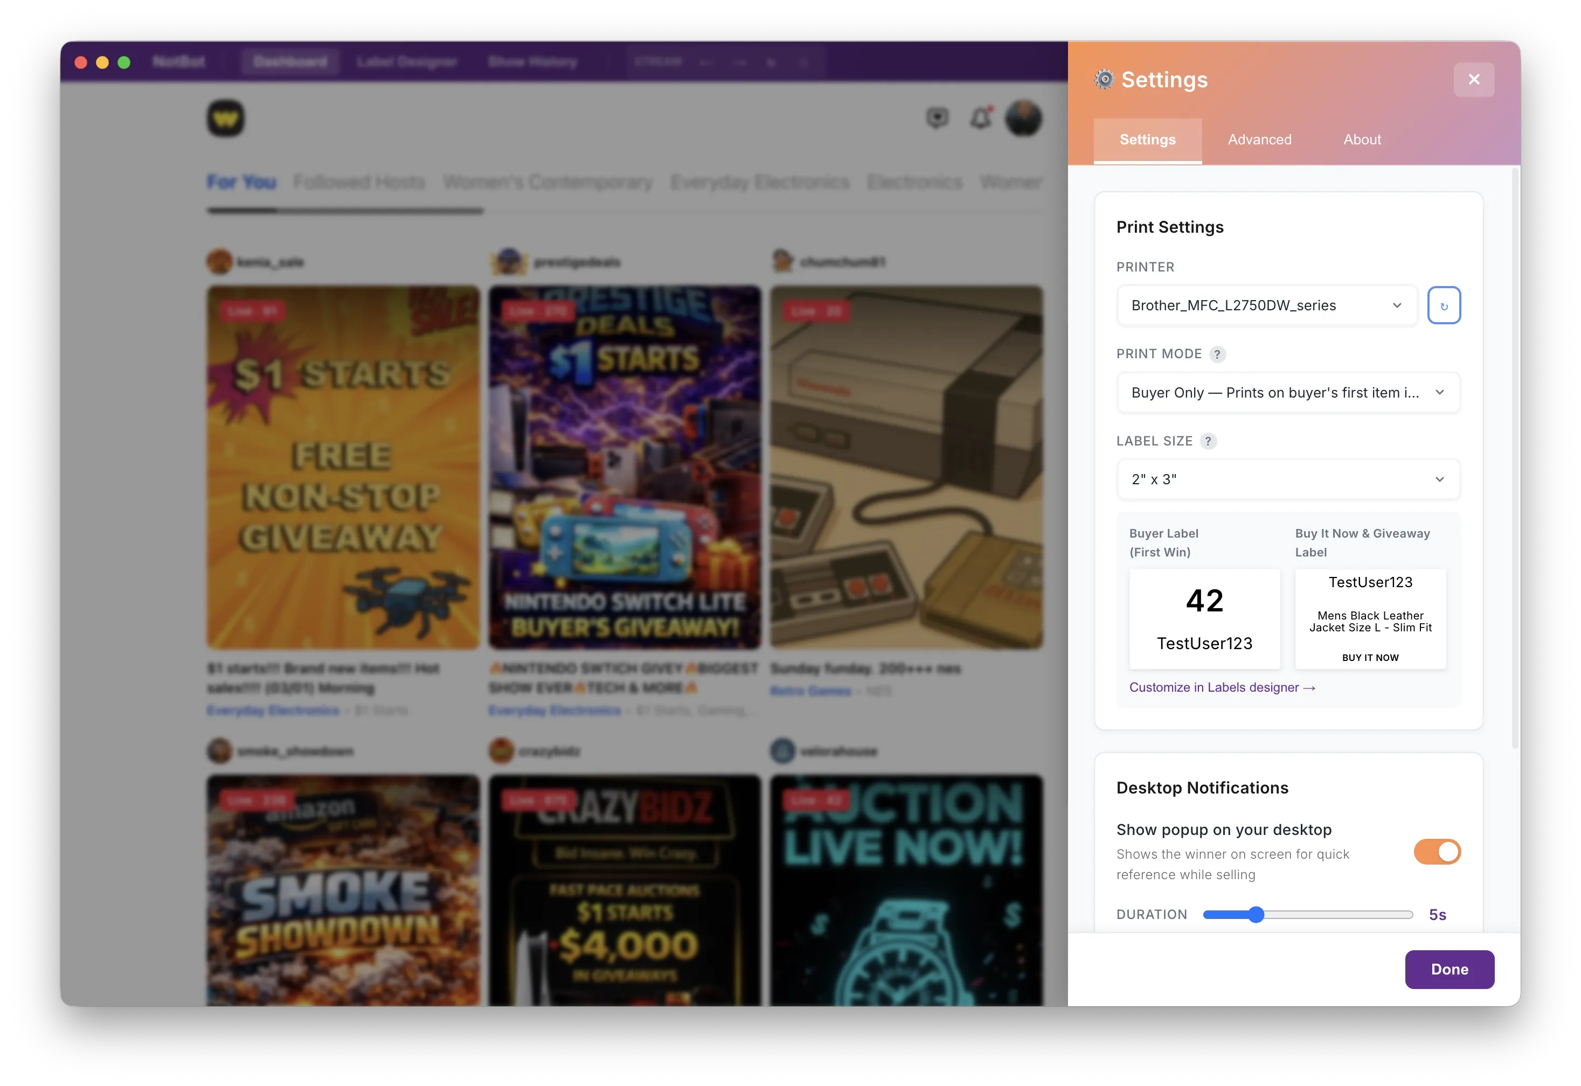Select the For You feed tab
This screenshot has width=1581, height=1086.
click(x=241, y=183)
